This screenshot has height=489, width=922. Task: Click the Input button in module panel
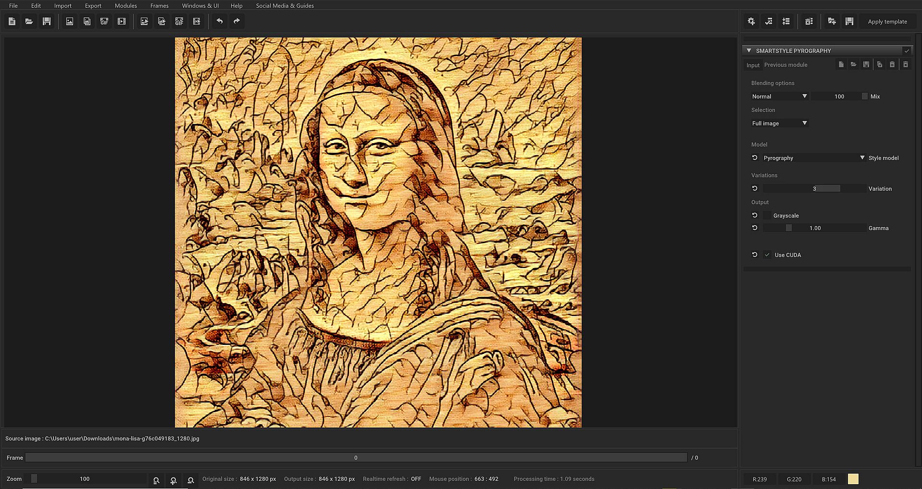point(753,65)
